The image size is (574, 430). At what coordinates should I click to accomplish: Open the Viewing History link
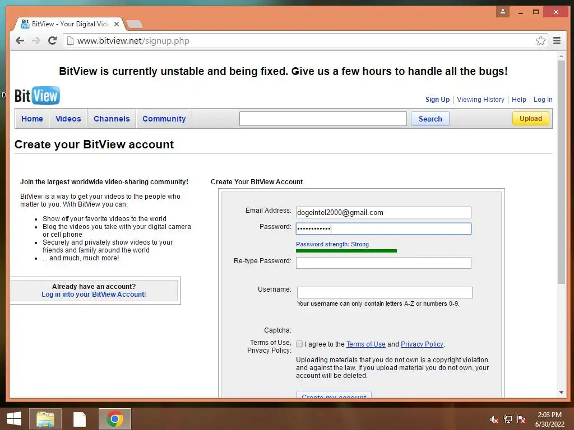480,100
